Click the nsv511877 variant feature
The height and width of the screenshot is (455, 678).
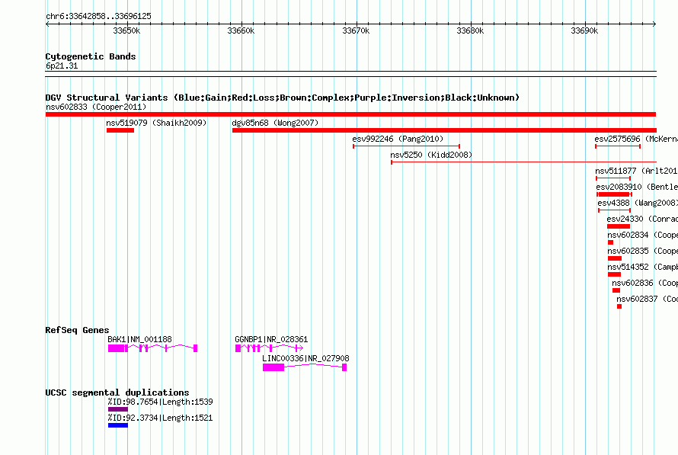[x=613, y=178]
